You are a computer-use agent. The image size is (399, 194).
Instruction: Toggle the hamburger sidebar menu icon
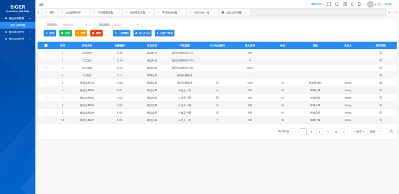[x=41, y=4]
